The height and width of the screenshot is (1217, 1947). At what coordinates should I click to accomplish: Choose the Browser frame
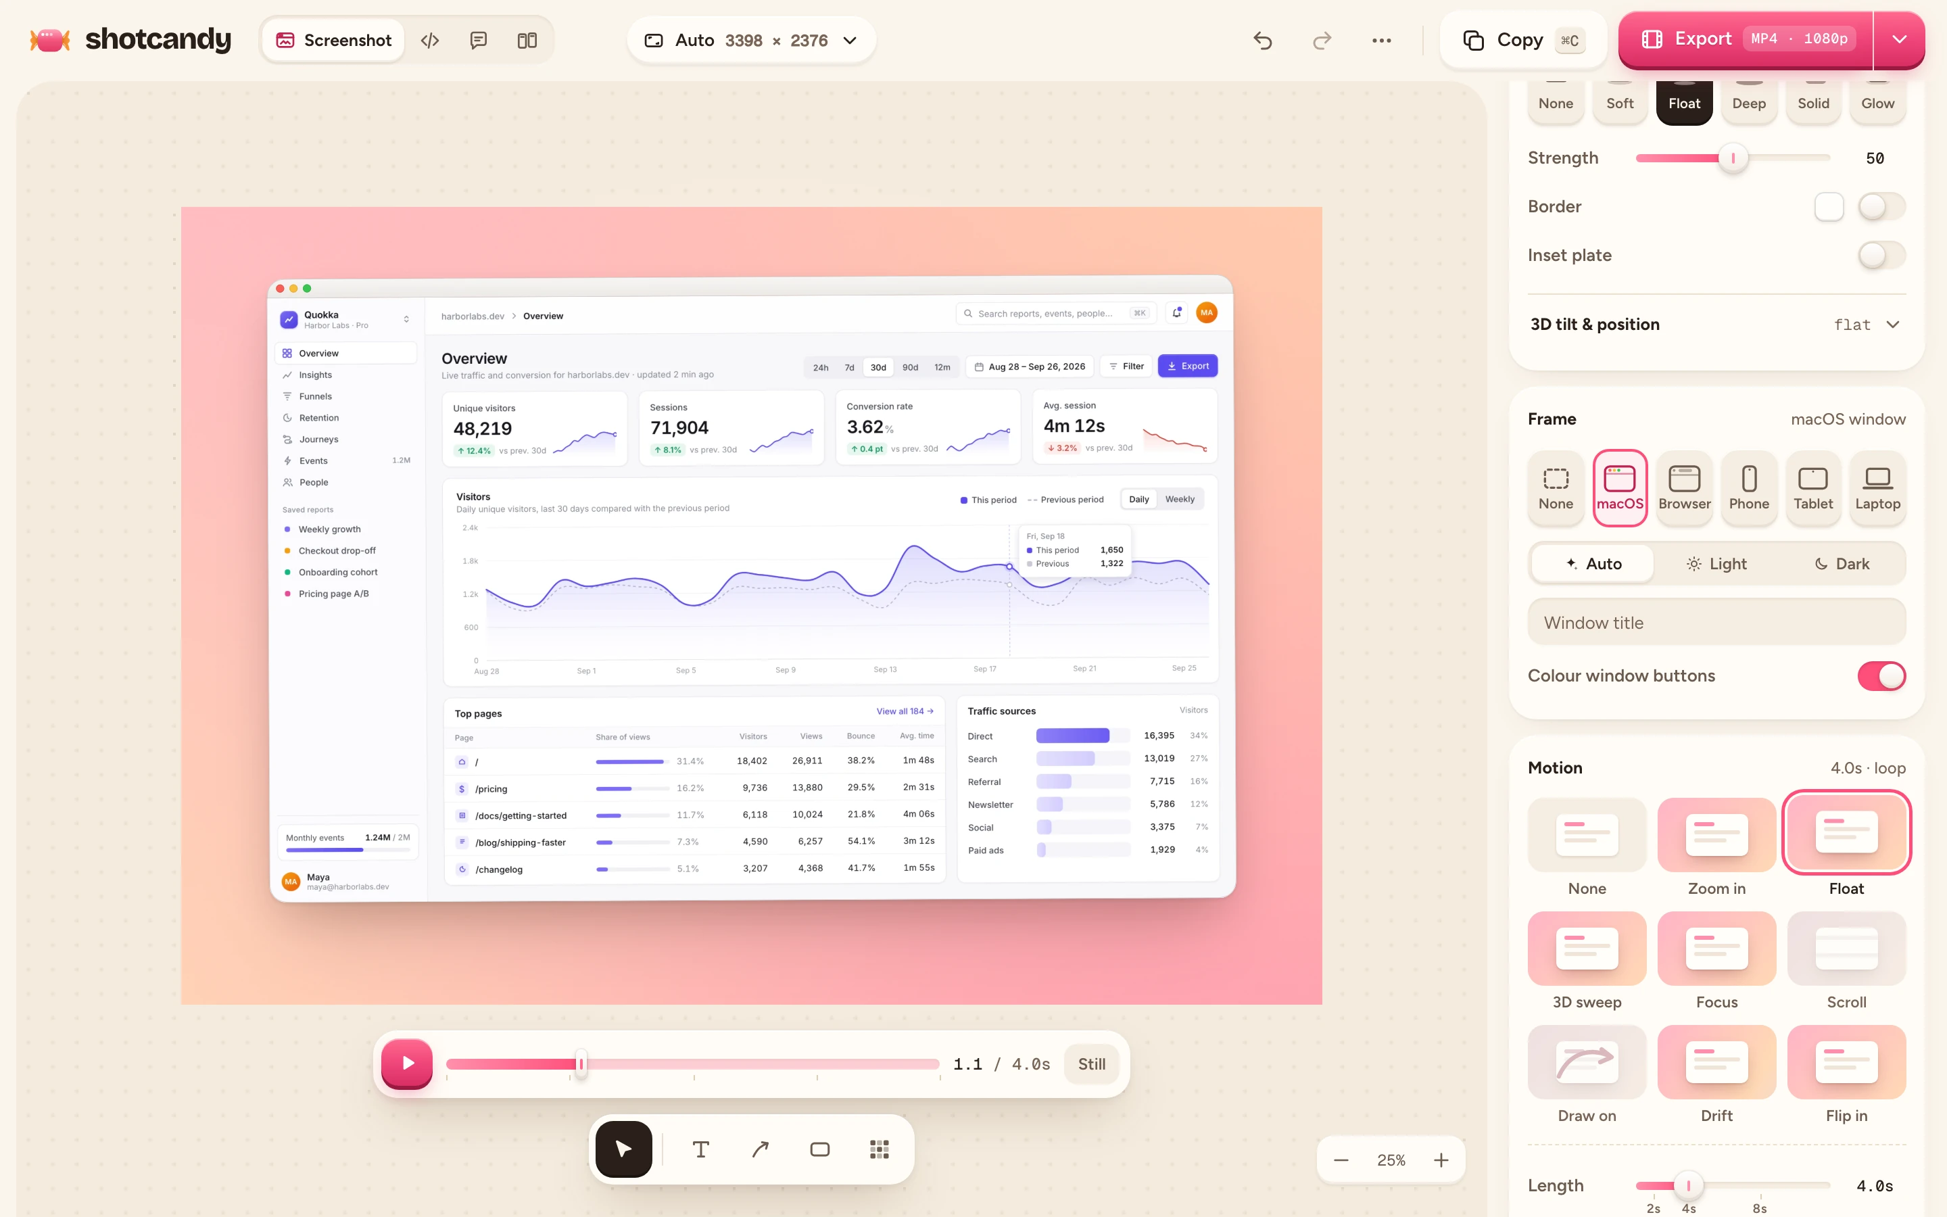pyautogui.click(x=1685, y=487)
